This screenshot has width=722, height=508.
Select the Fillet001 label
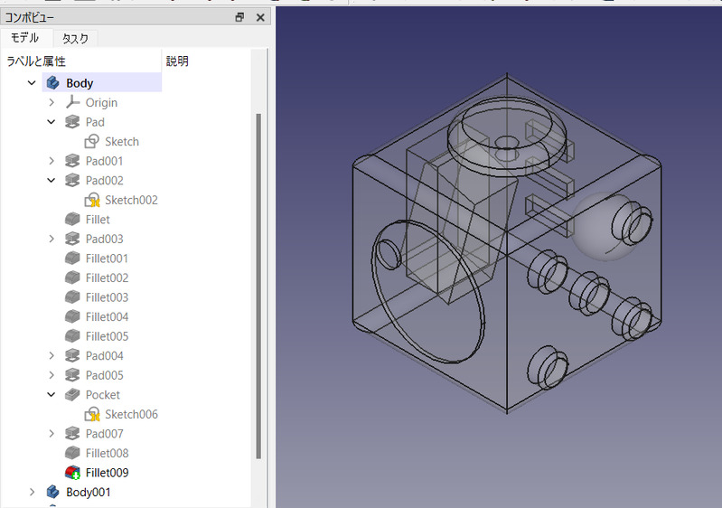click(x=107, y=259)
